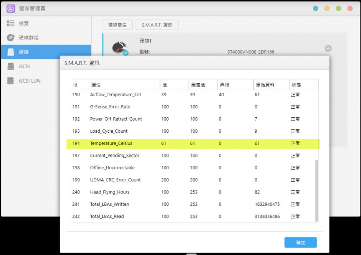Click the 狀態 column header
Image resolution: width=361 pixels, height=255 pixels.
[304, 85]
